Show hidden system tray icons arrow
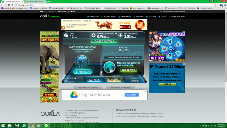 [201, 126]
